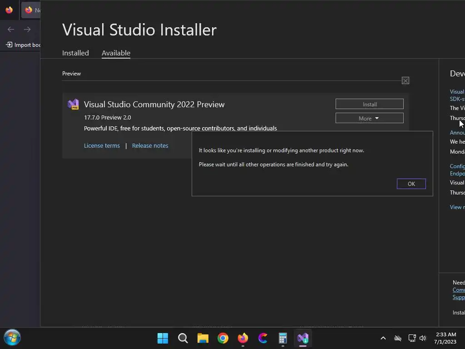The height and width of the screenshot is (349, 465).
Task: Show hidden system tray icons
Action: (383, 338)
